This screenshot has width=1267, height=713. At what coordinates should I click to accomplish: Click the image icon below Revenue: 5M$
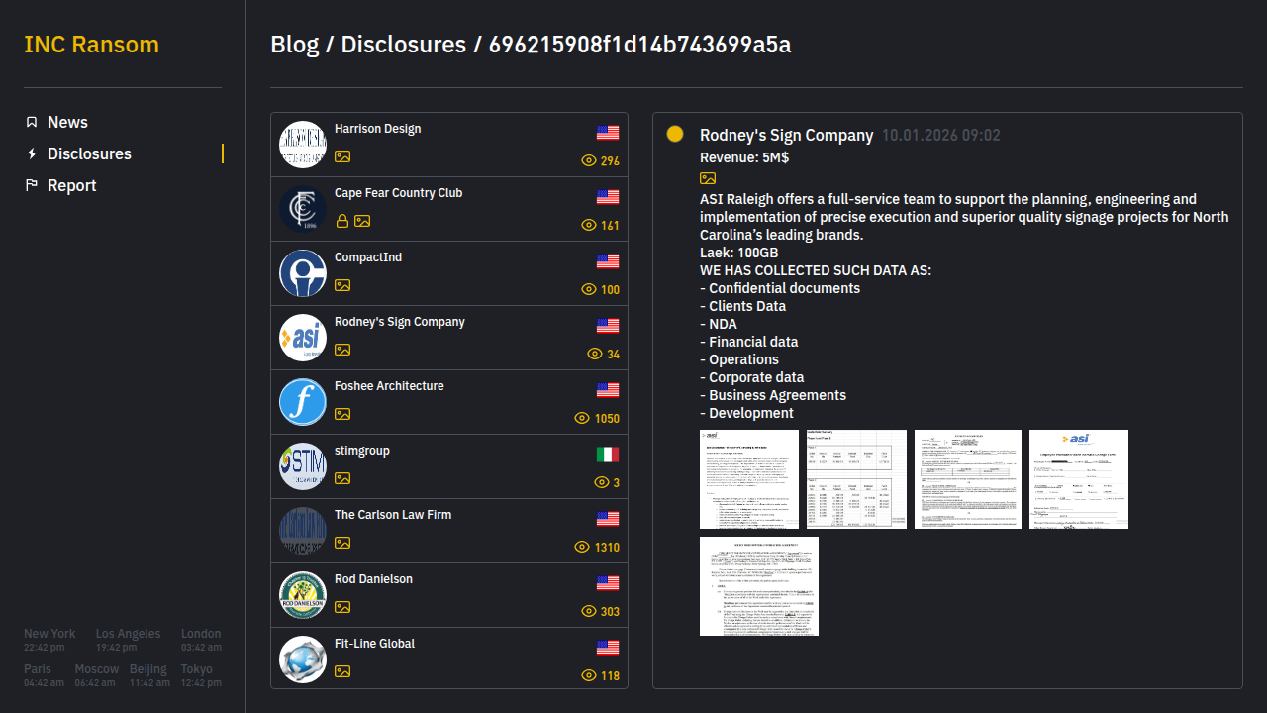click(708, 178)
